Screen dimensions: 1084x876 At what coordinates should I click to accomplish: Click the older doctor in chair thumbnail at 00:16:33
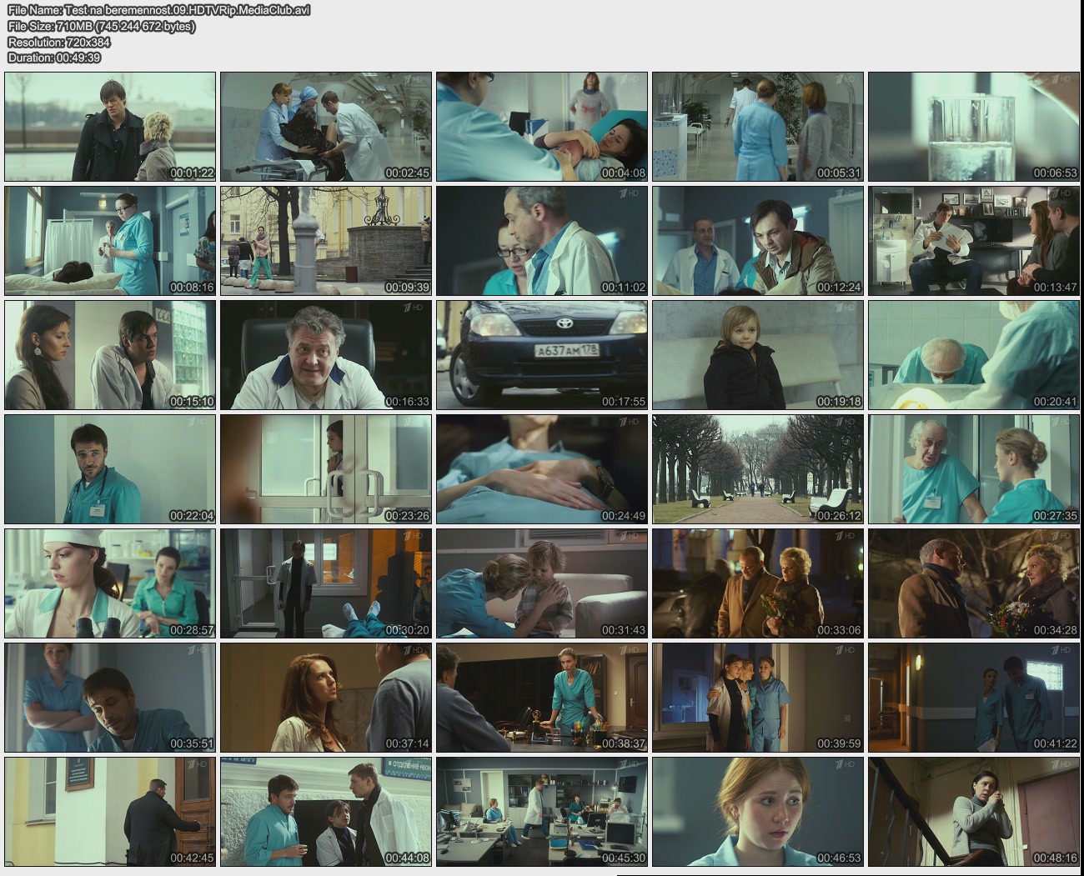326,355
